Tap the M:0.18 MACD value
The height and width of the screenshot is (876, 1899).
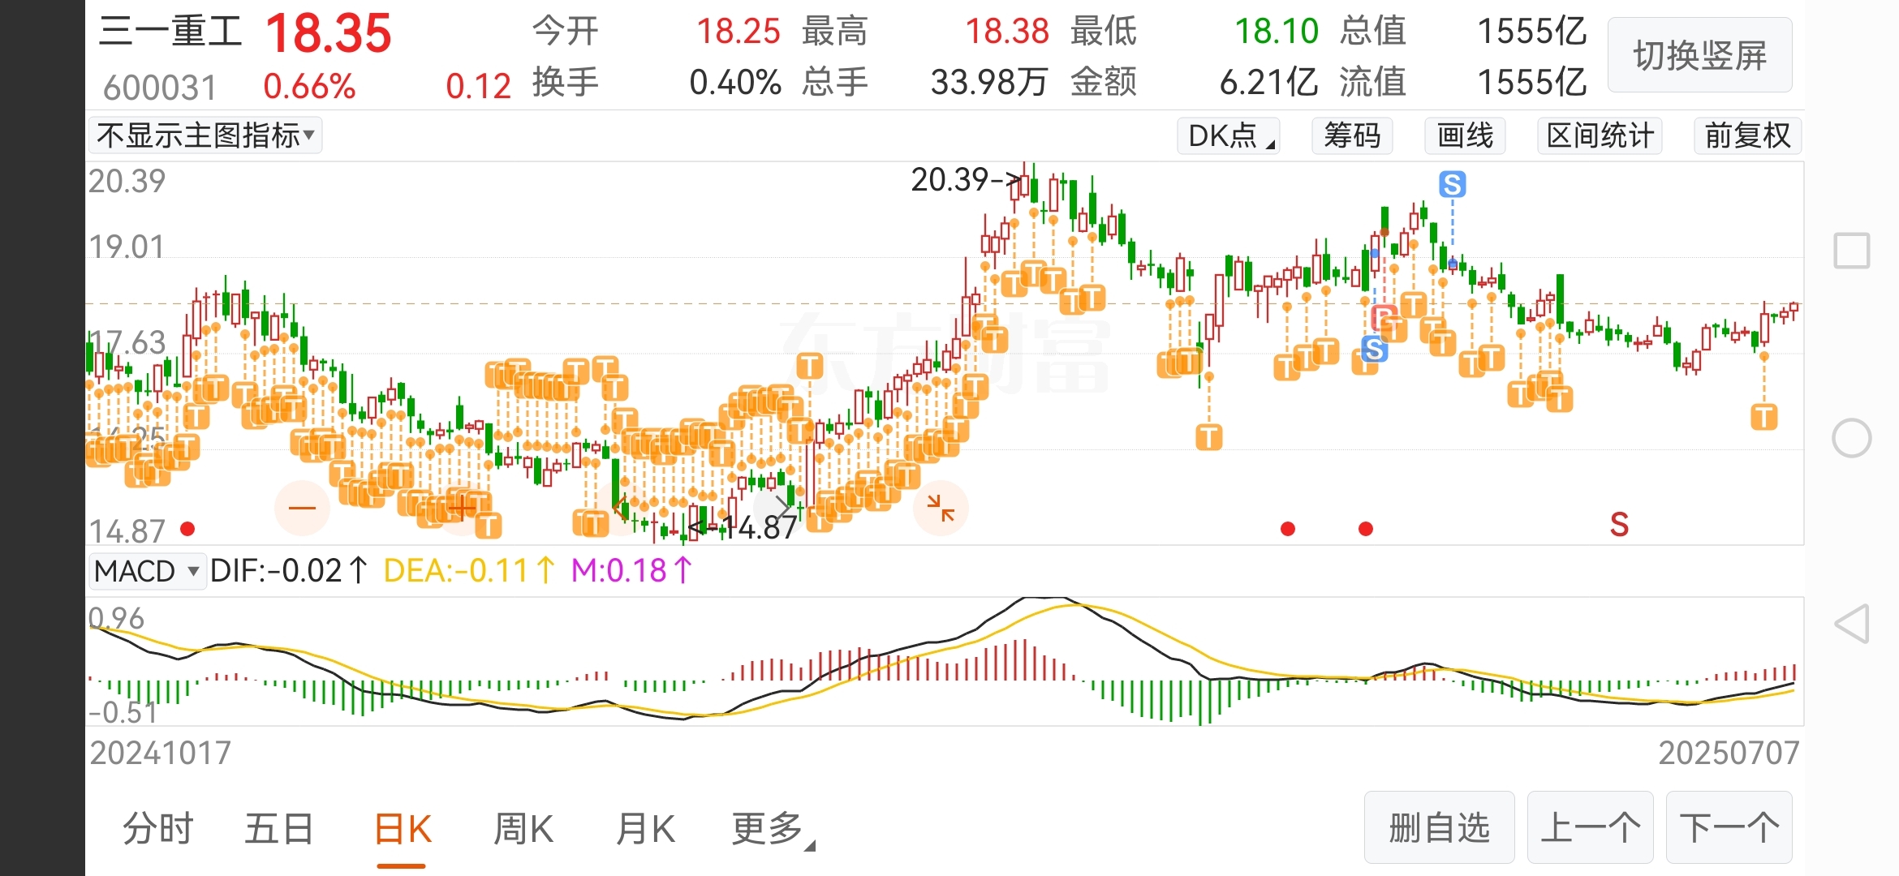tap(631, 571)
